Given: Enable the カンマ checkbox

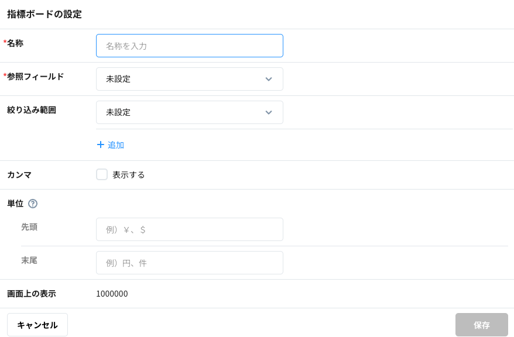Looking at the screenshot, I should [102, 174].
